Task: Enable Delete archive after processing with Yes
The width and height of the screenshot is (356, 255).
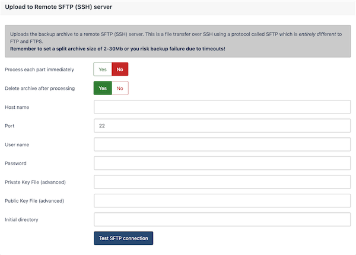Action: 103,88
